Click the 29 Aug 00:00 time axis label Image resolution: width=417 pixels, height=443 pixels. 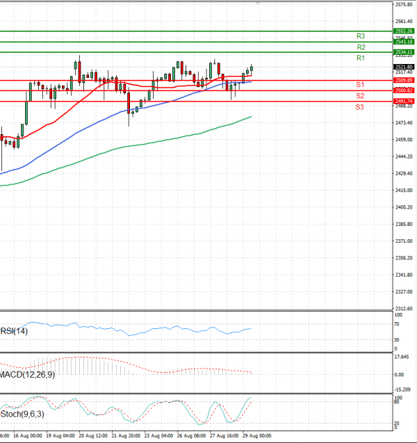pyautogui.click(x=256, y=436)
